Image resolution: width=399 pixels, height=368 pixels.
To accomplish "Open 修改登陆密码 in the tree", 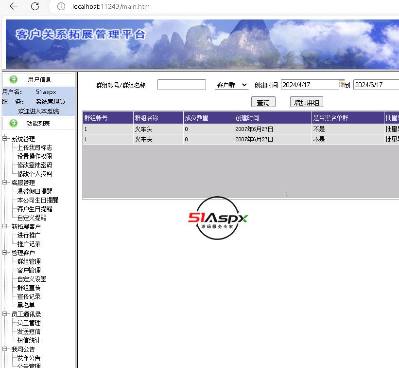I will pos(35,165).
